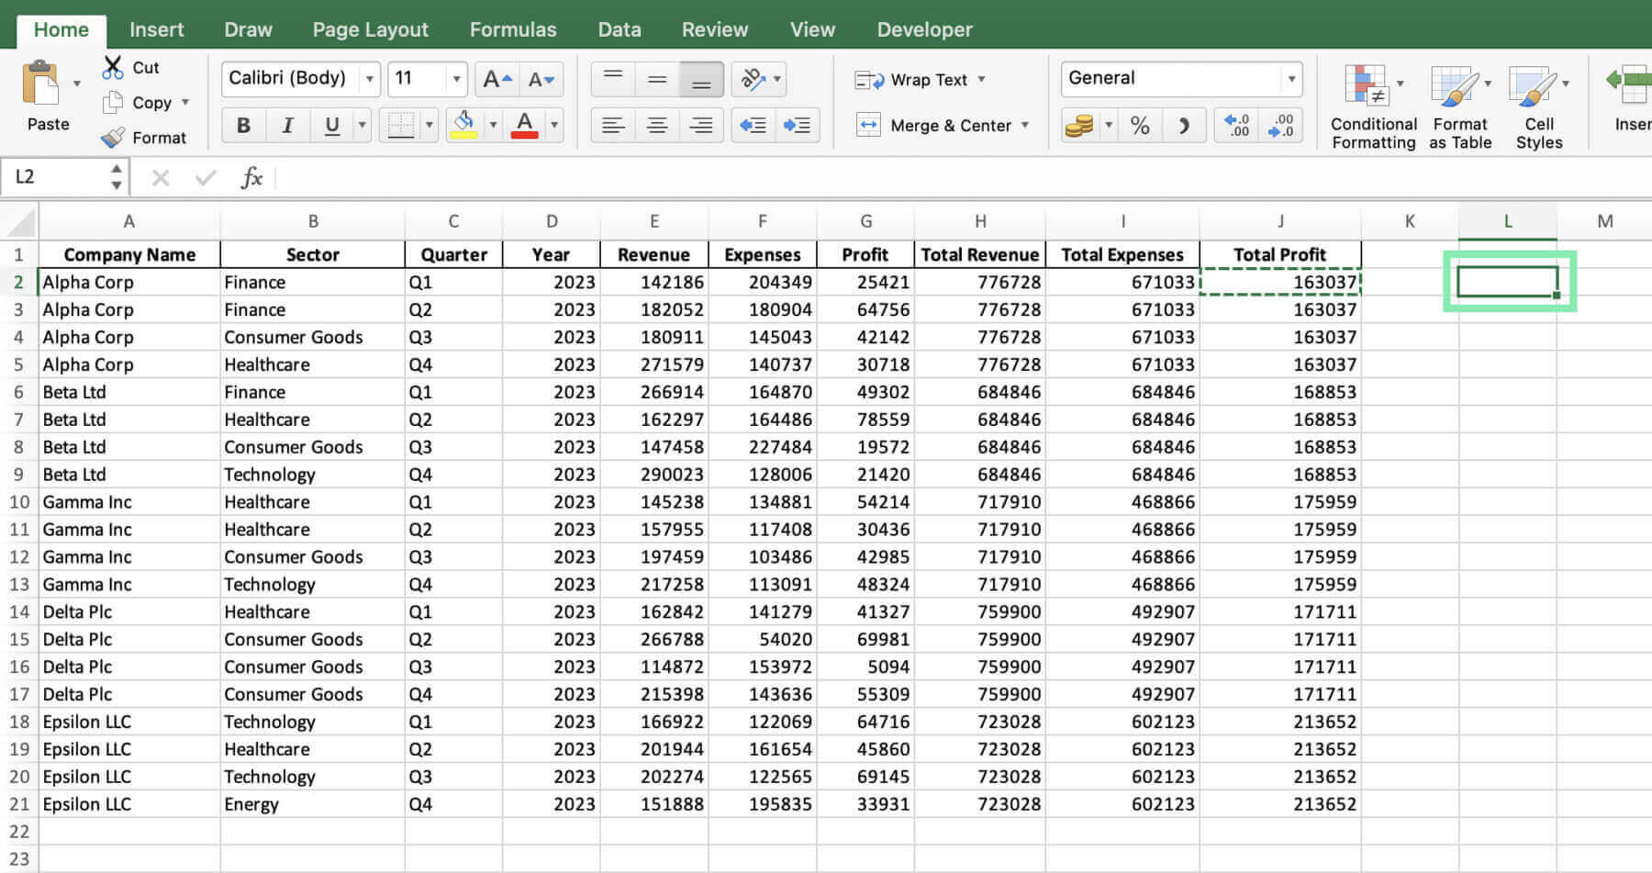
Task: Click the Paste clipboard icon
Action: click(x=40, y=84)
